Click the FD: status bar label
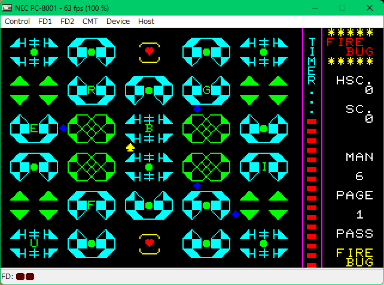 tap(7, 277)
